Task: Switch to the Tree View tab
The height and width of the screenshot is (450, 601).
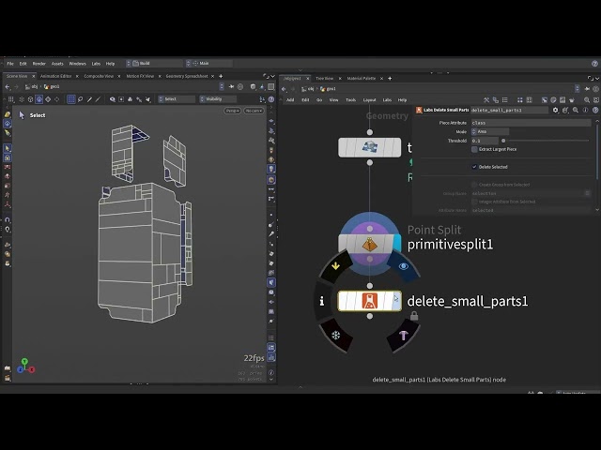Action: (x=325, y=79)
